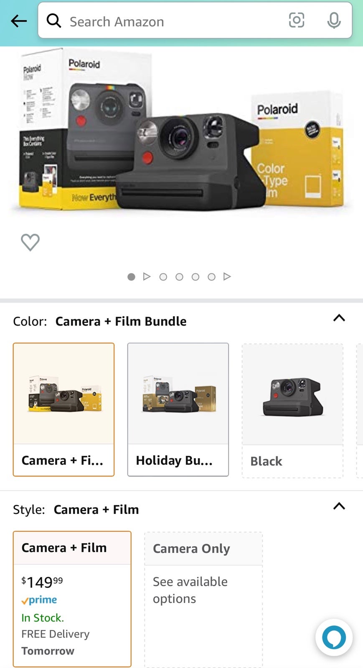
Task: Play last product video indicator
Action: click(x=227, y=276)
